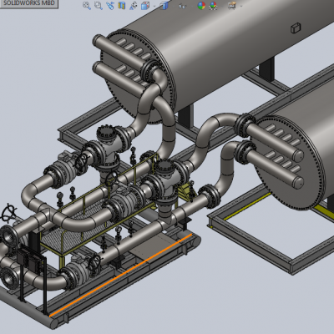Expand the View Settings dropdown arrow
Image resolution: width=334 pixels, height=334 pixels.
click(x=240, y=6)
